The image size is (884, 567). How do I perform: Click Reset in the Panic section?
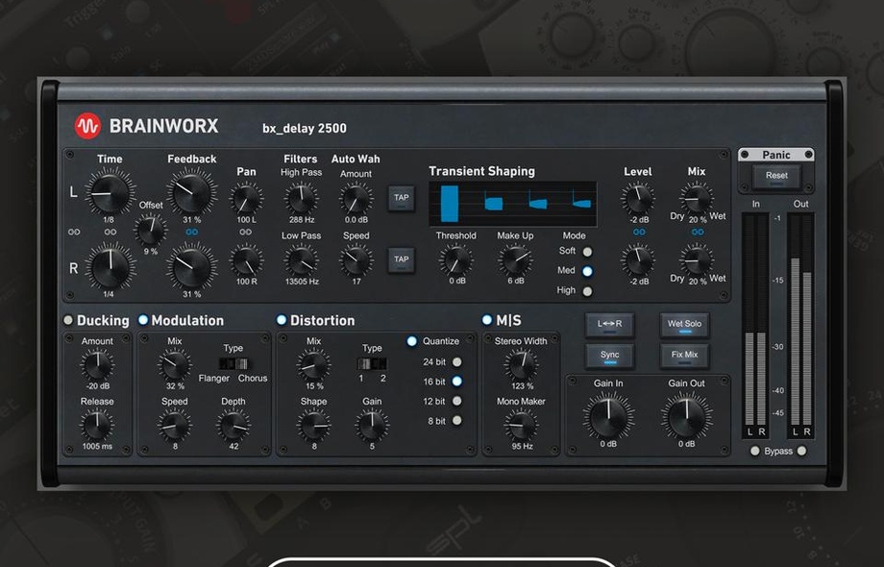point(776,175)
